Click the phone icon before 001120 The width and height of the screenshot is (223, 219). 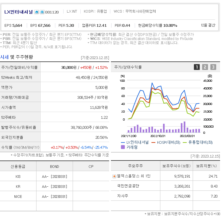(x=42, y=12)
